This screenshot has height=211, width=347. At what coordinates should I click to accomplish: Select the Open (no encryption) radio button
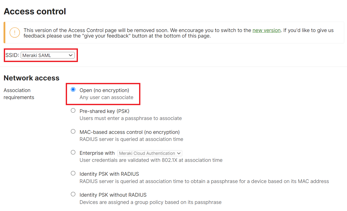tap(73, 89)
